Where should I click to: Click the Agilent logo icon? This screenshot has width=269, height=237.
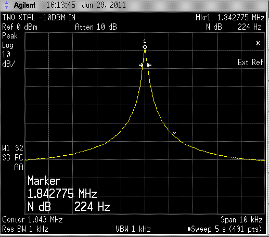click(x=6, y=5)
